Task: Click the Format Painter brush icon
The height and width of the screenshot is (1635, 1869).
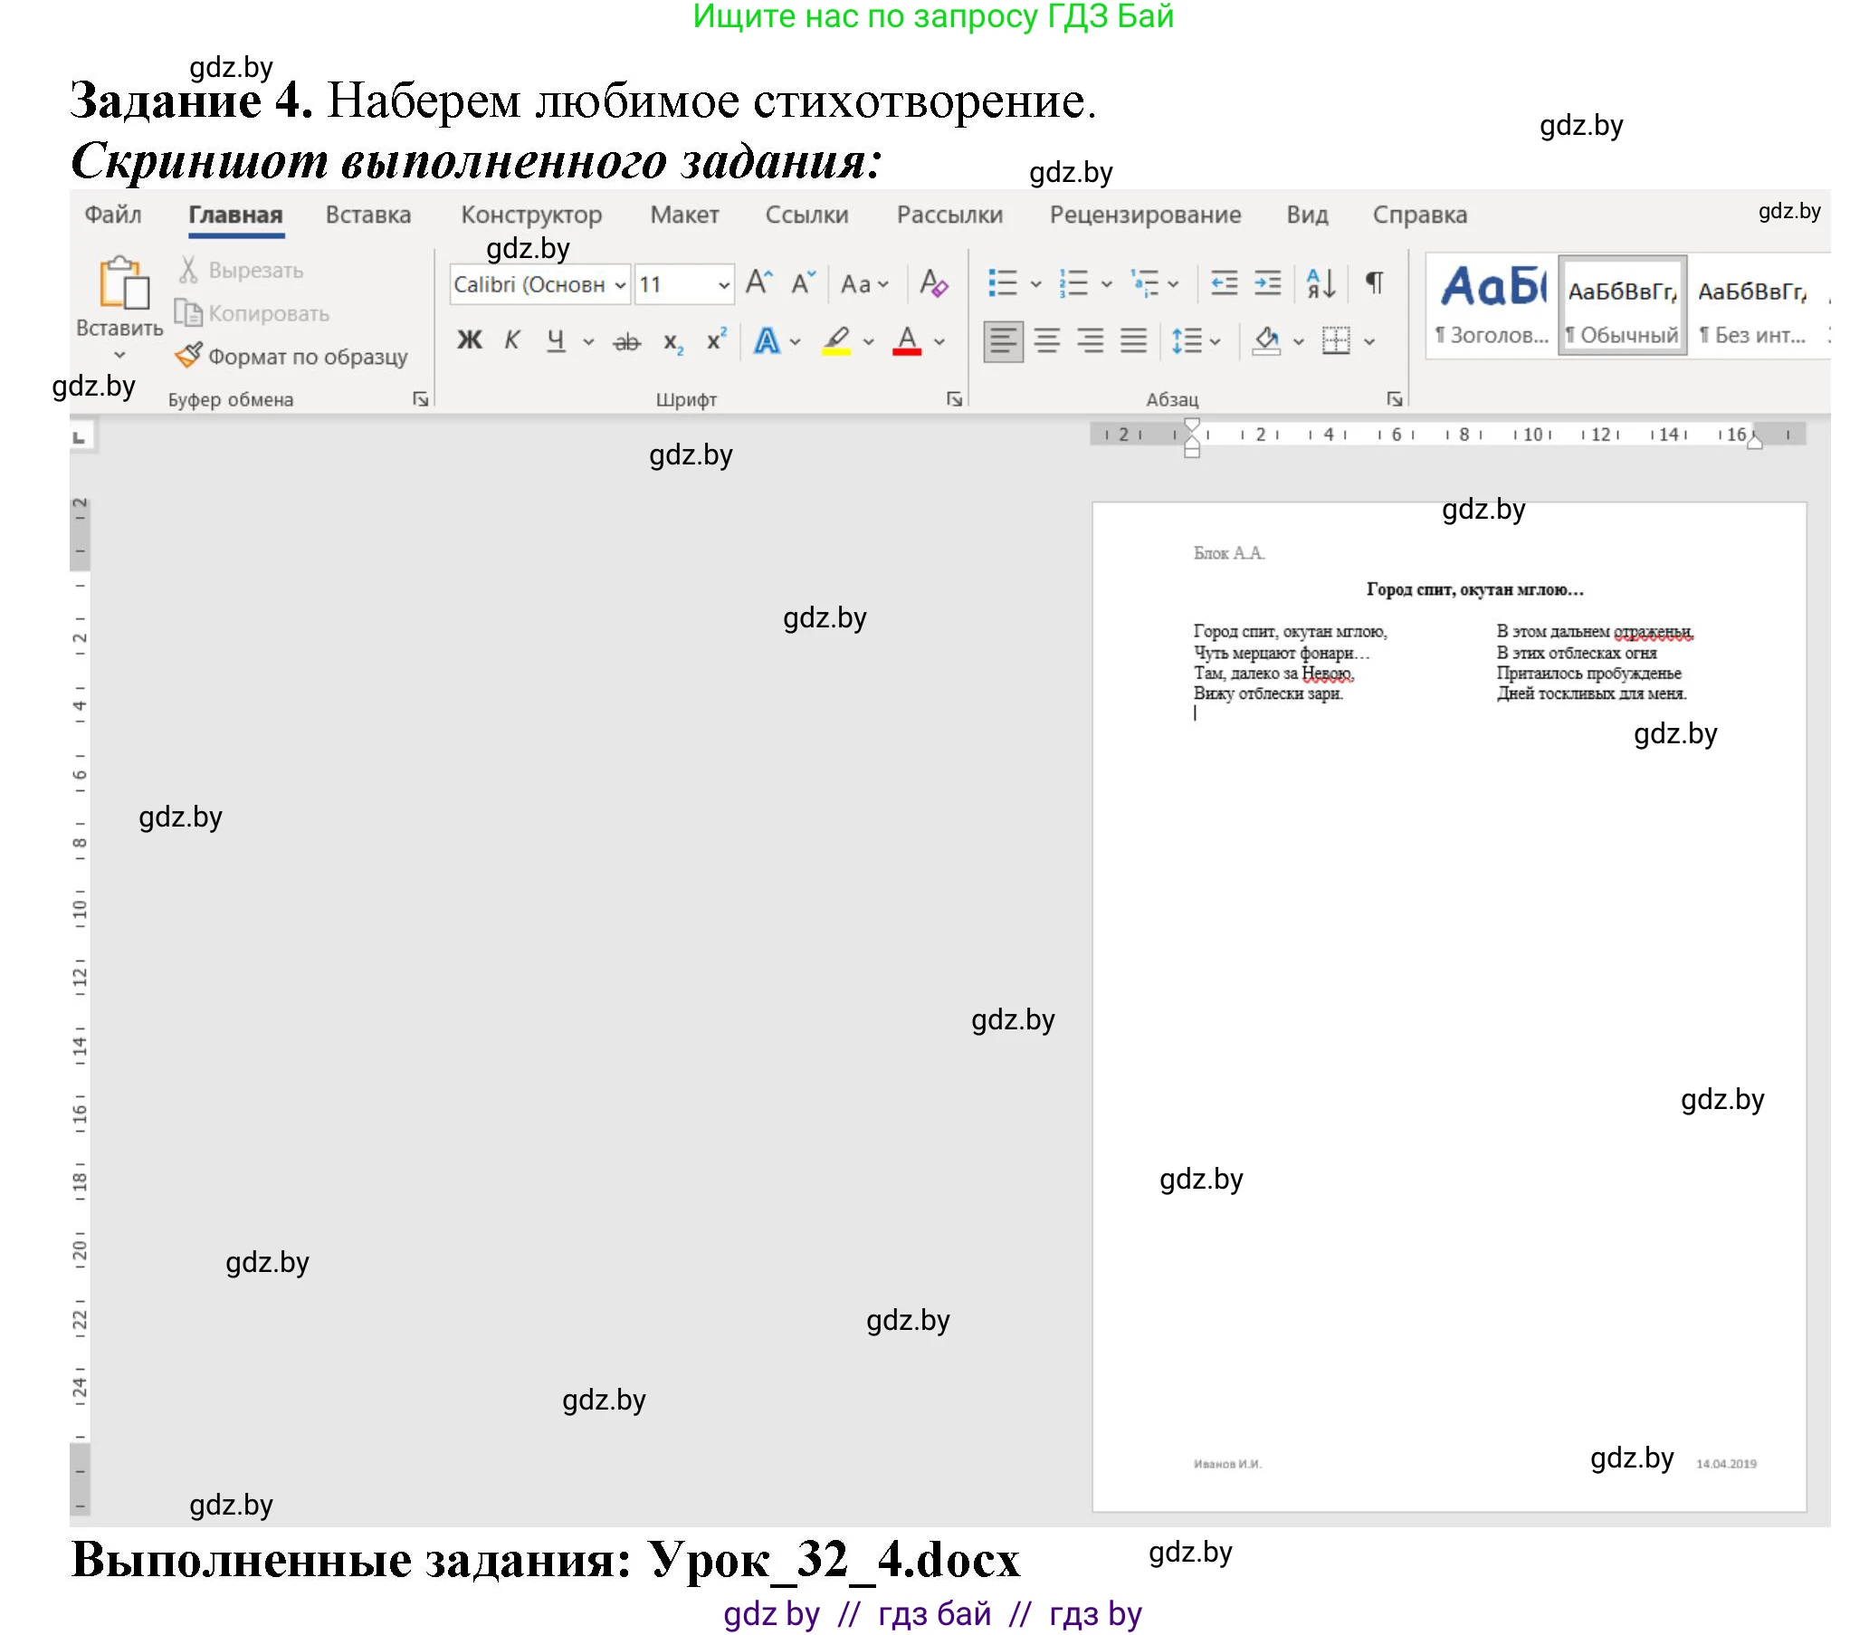Action: 188,356
